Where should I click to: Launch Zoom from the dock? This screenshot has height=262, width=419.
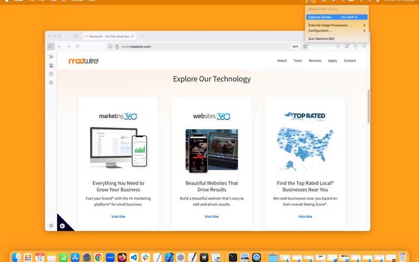110,257
